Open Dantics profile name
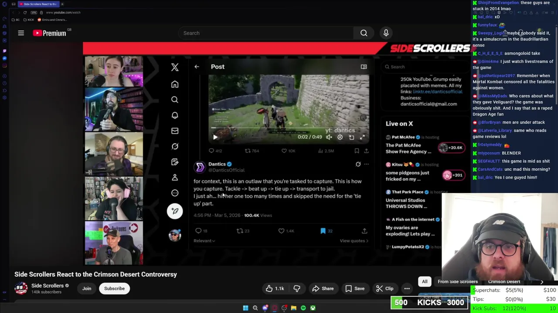The width and height of the screenshot is (558, 313). [x=217, y=164]
